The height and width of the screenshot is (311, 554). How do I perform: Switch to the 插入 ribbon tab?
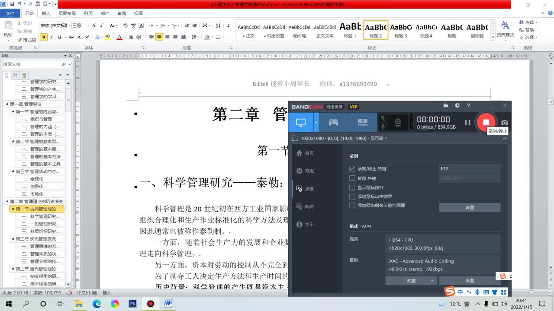[x=46, y=13]
